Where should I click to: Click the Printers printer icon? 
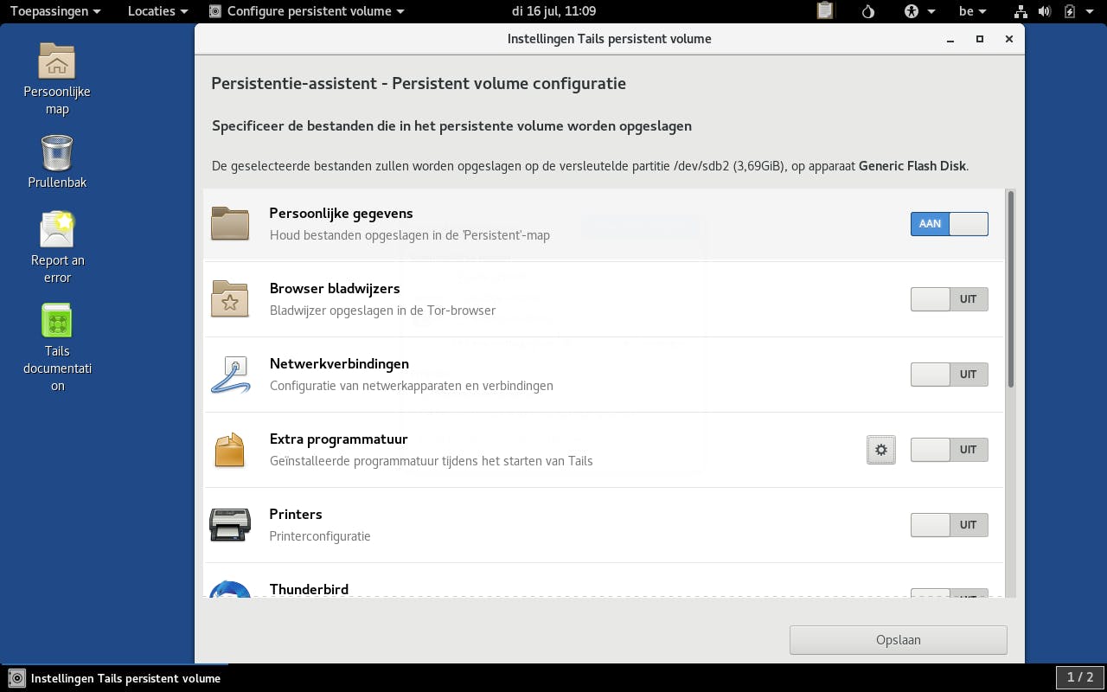pyautogui.click(x=230, y=524)
